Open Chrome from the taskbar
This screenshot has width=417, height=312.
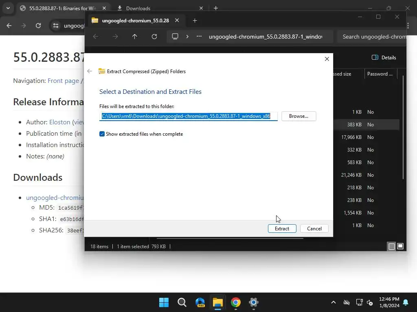(x=236, y=302)
